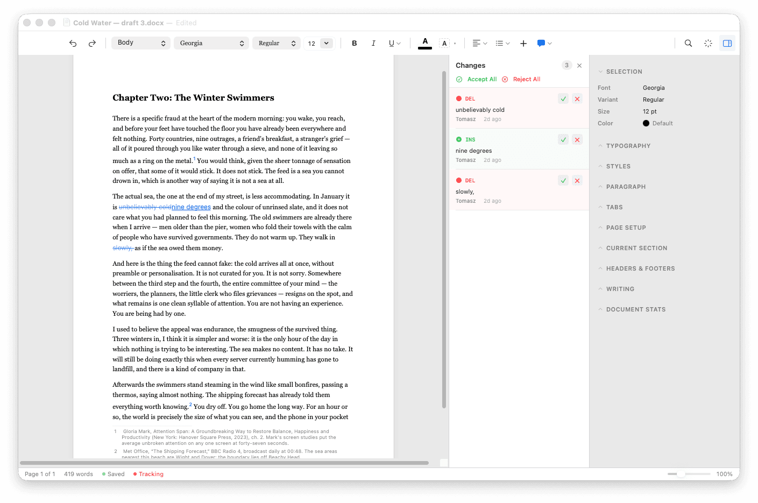This screenshot has height=503, width=758.
Task: Expand the Typography section
Action: pyautogui.click(x=624, y=146)
